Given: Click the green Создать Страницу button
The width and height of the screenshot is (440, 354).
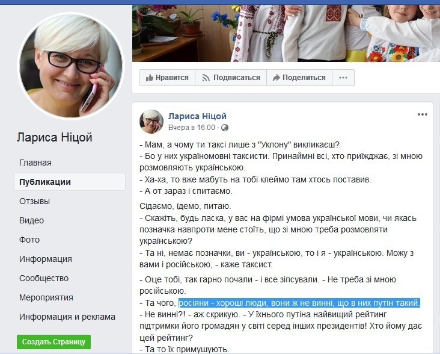Looking at the screenshot, I should pyautogui.click(x=53, y=341).
